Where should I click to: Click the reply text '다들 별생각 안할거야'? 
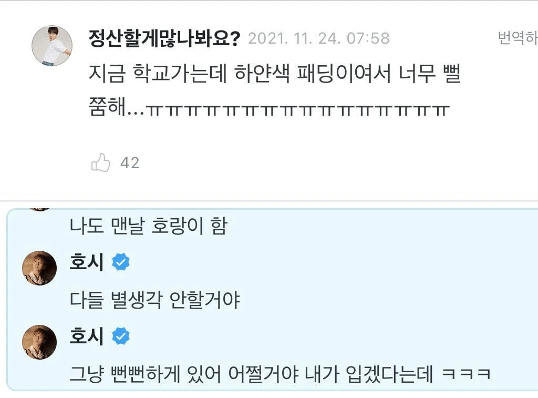coord(155,300)
